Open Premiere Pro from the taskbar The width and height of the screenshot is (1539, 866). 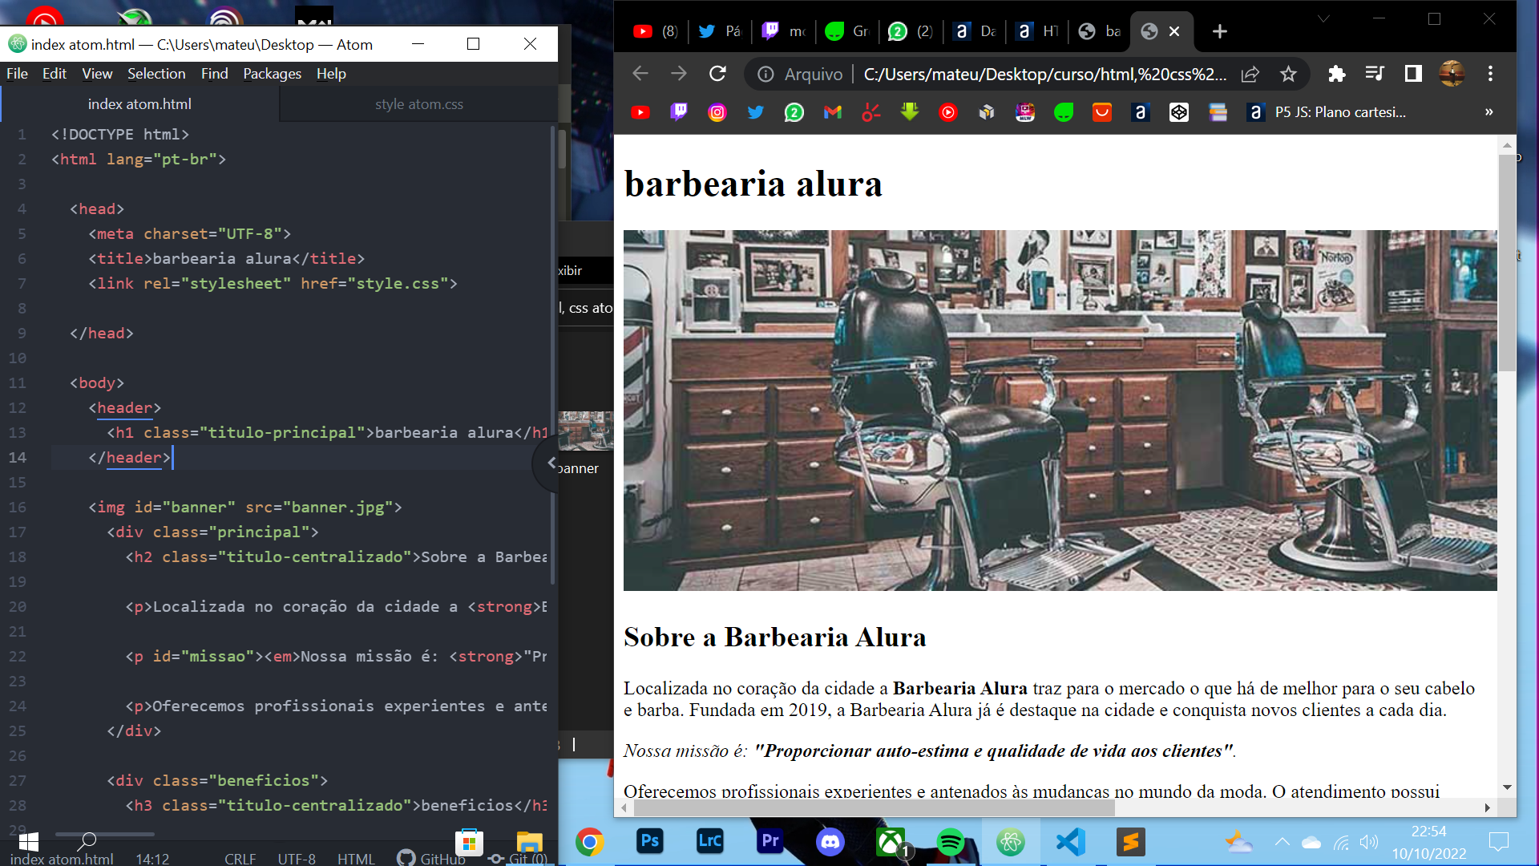click(770, 841)
